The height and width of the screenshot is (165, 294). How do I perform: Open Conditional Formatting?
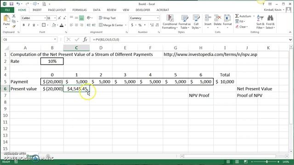pos(170,22)
